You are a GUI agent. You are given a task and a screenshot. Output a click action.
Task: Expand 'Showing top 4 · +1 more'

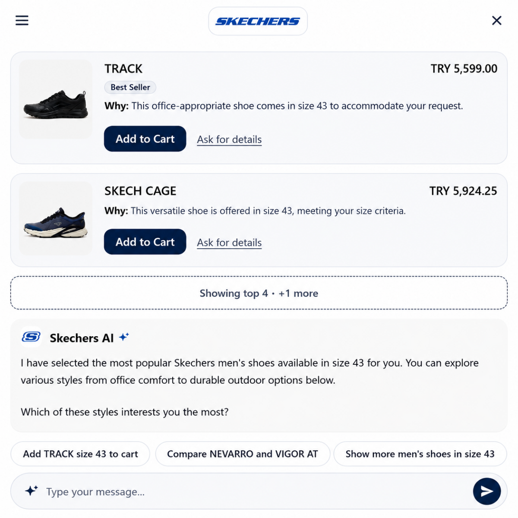click(259, 293)
